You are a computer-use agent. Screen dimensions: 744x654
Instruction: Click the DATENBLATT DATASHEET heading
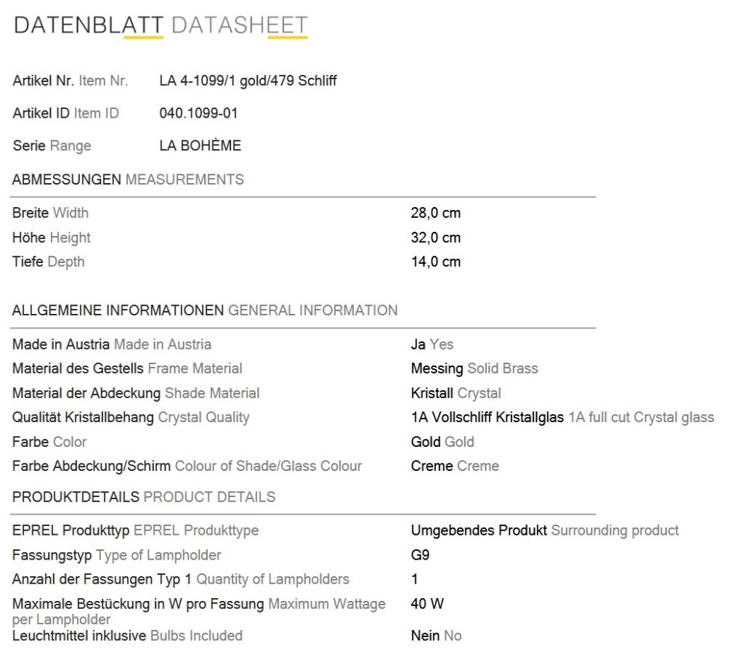[x=161, y=25]
